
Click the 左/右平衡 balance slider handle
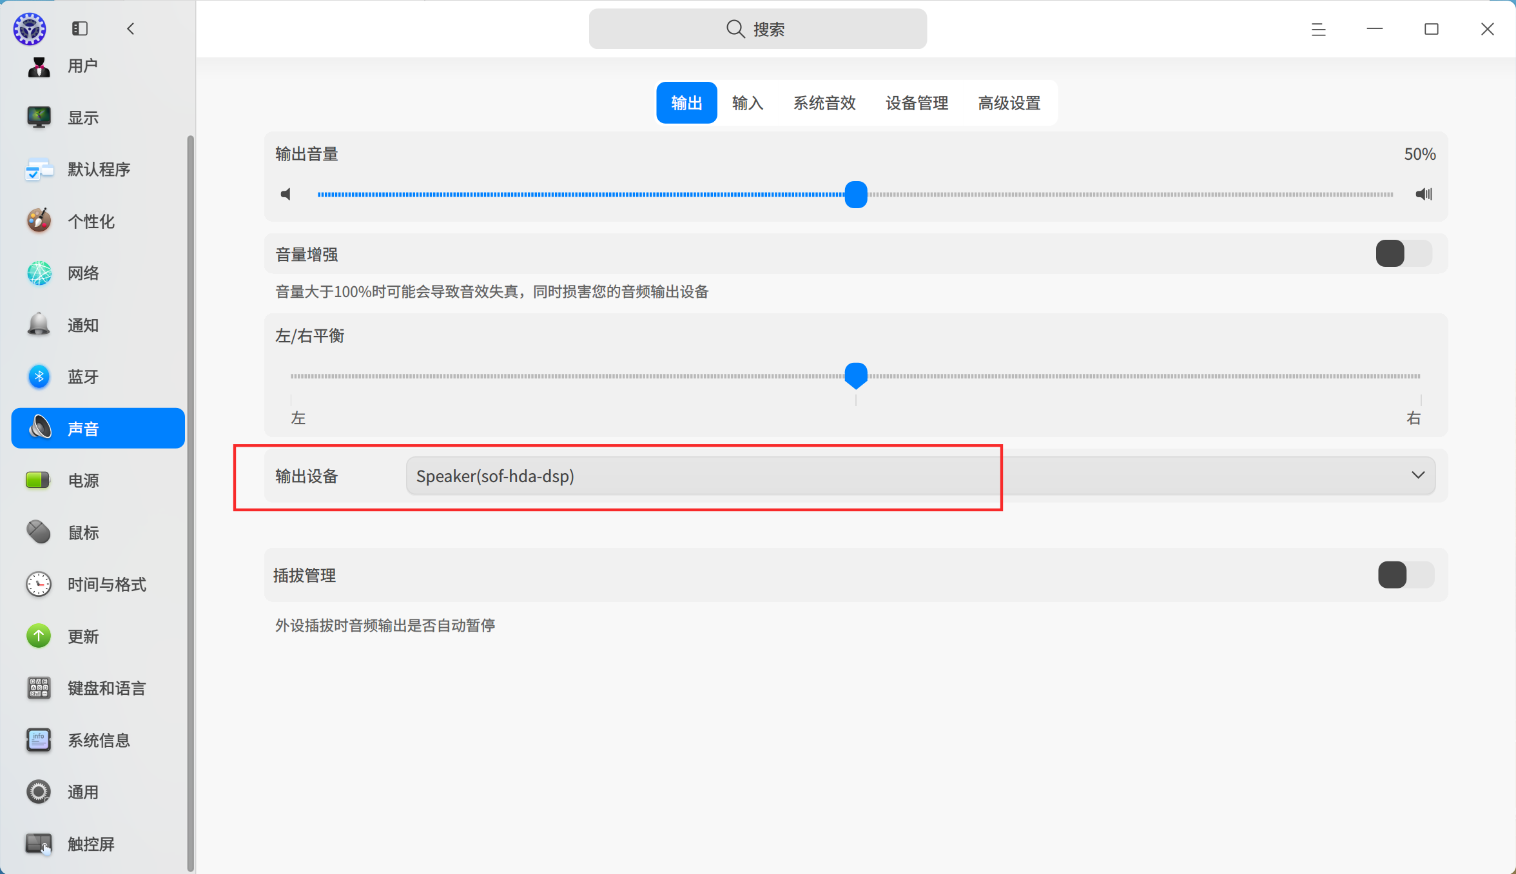coord(856,376)
